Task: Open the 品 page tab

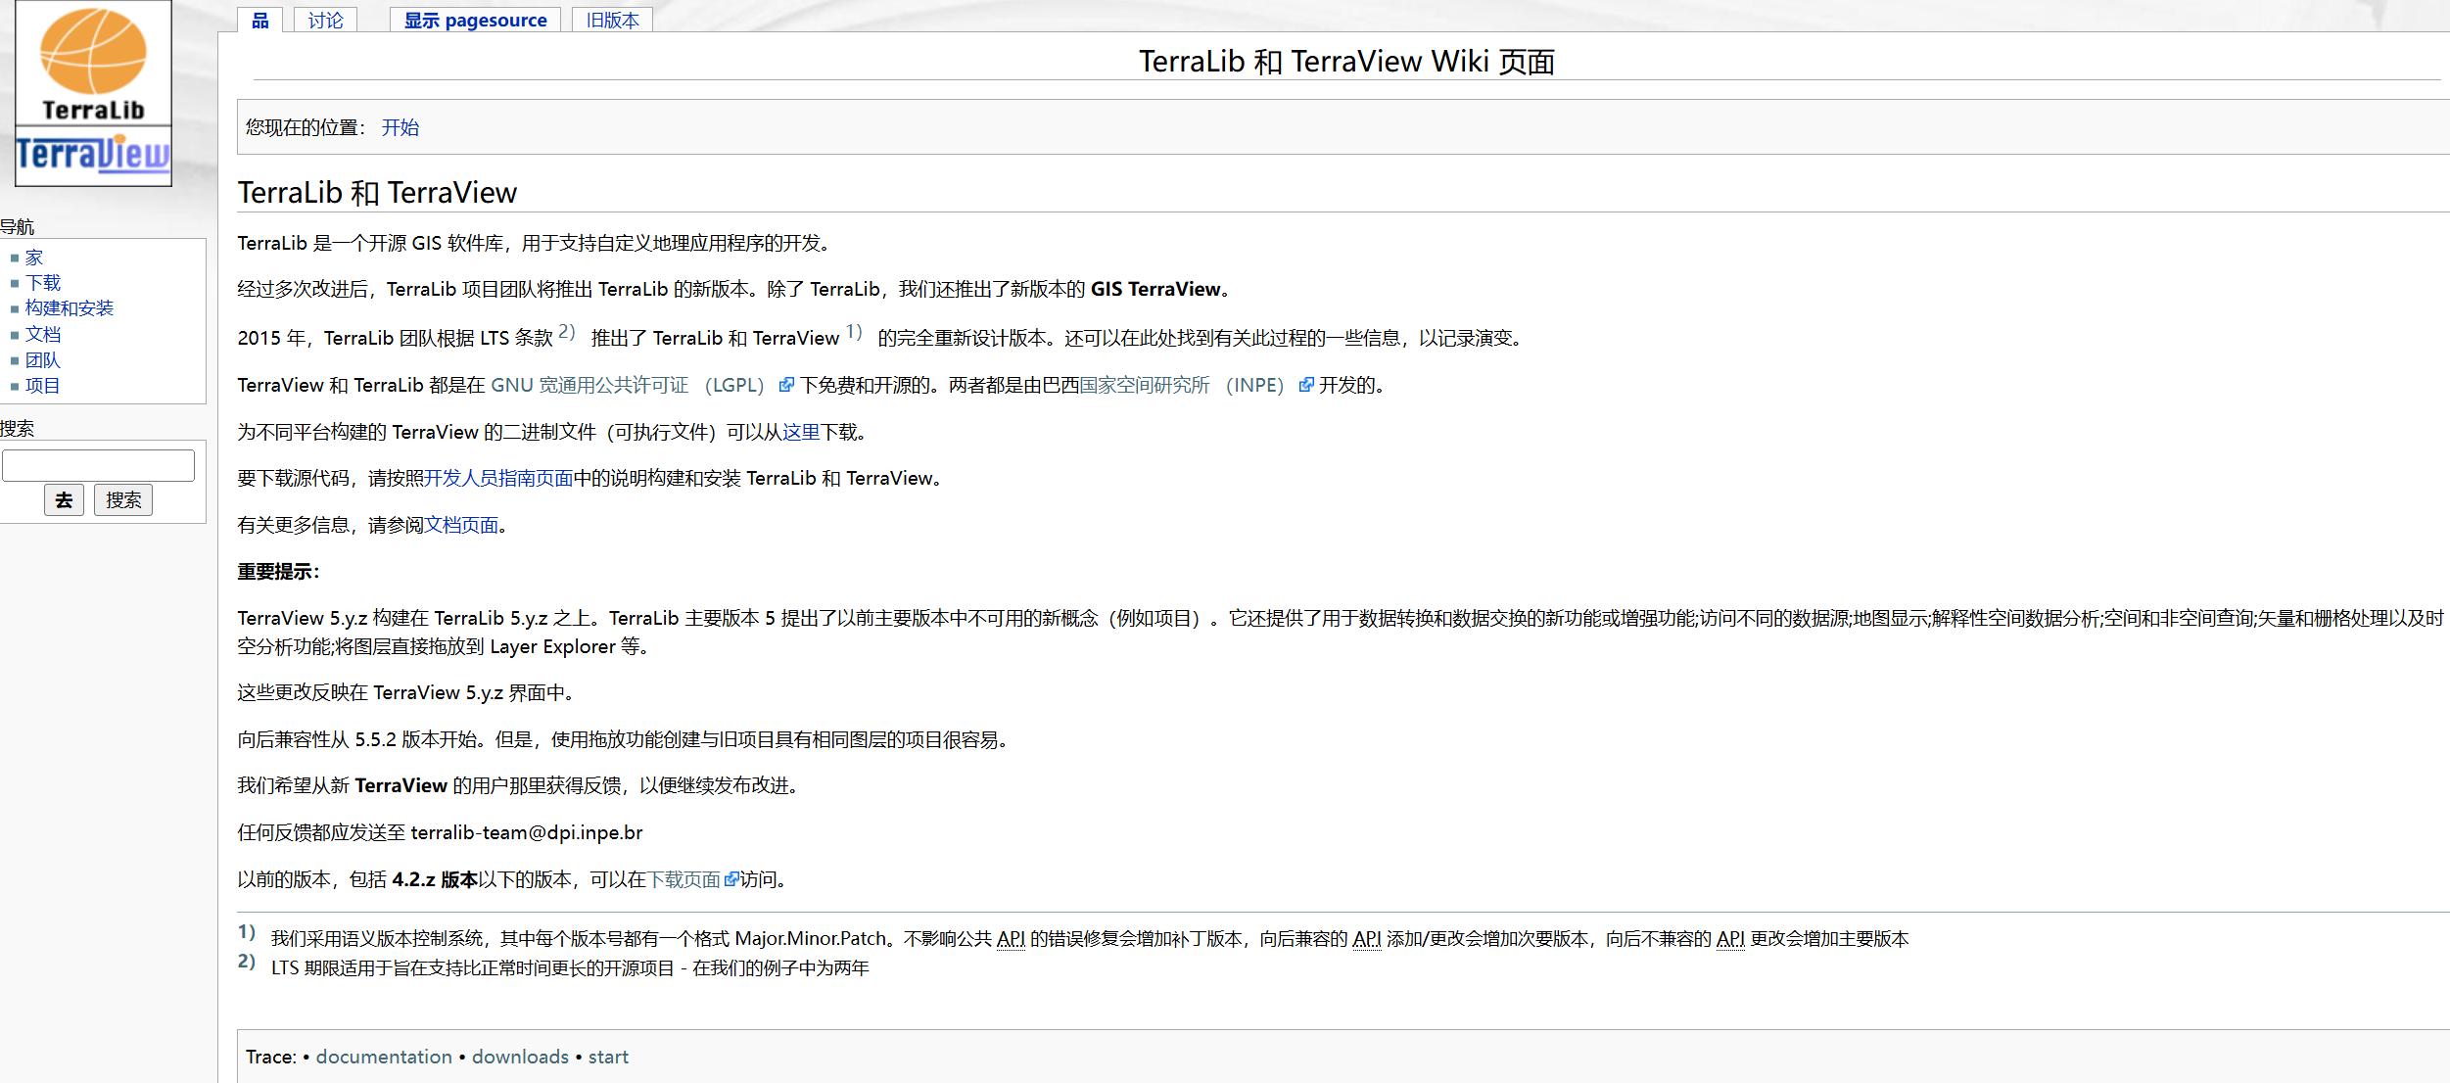Action: point(259,20)
